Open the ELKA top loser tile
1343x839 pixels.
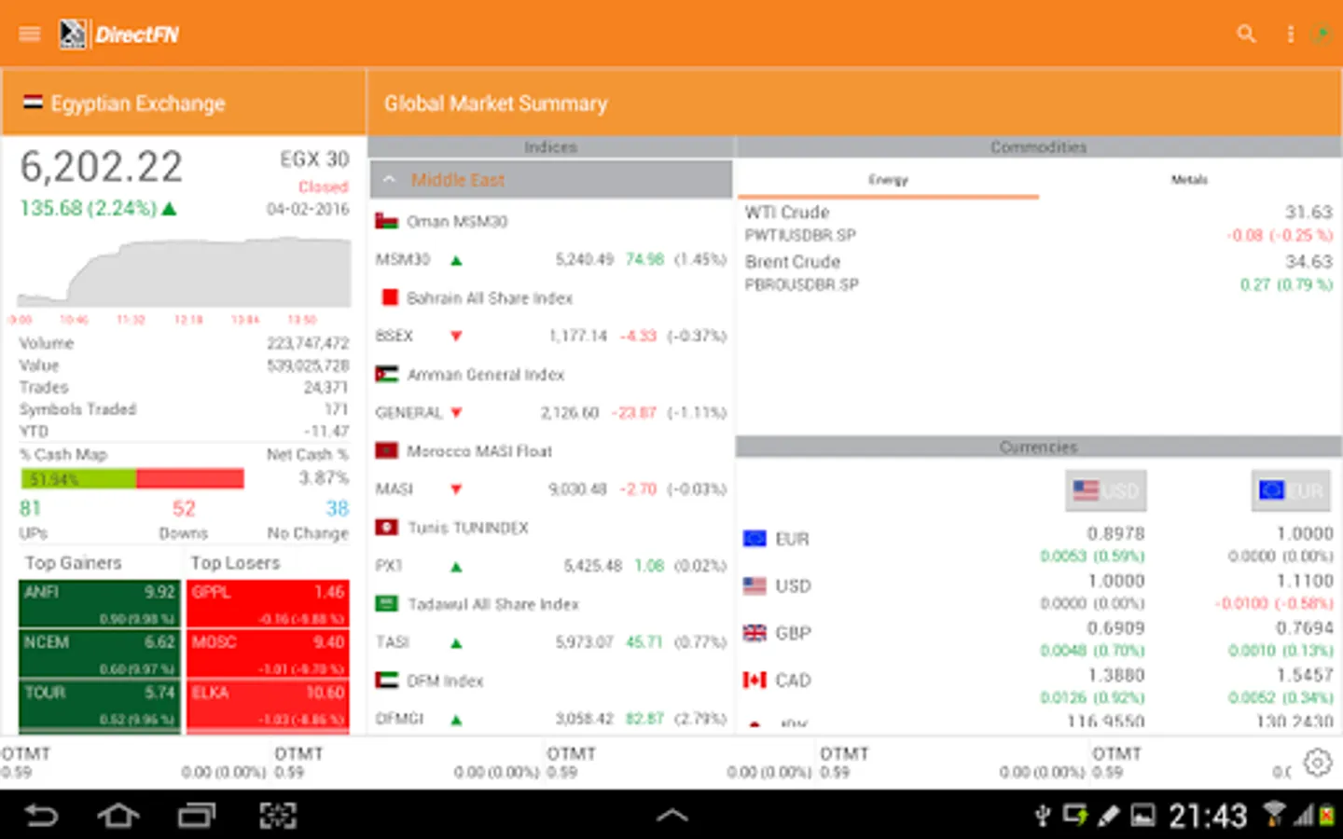coord(269,705)
